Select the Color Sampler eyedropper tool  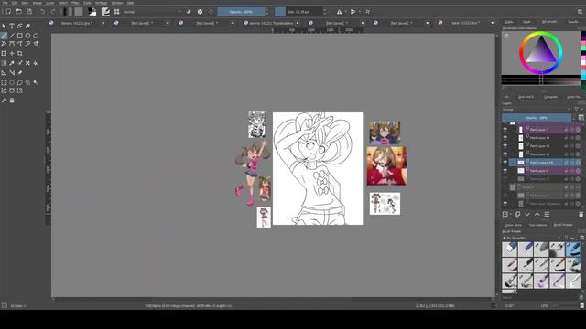[x=12, y=63]
